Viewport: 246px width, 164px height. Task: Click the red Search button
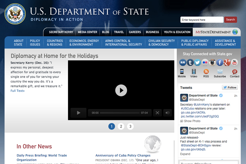click(230, 20)
